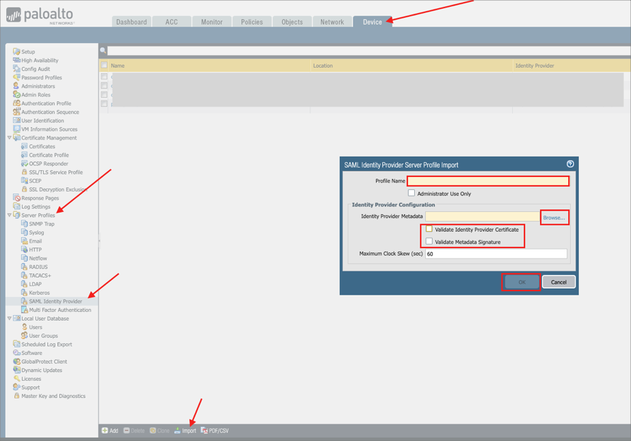
Task: Switch to the Network tab
Action: 332,22
